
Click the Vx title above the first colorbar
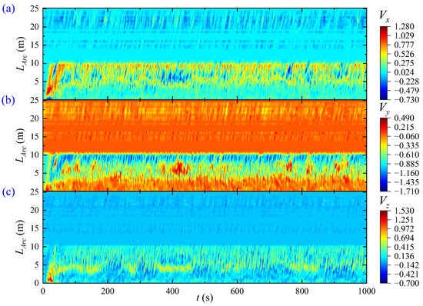click(385, 16)
